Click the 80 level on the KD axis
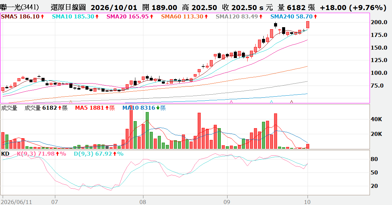This screenshot has height=205, width=392. 374,159
